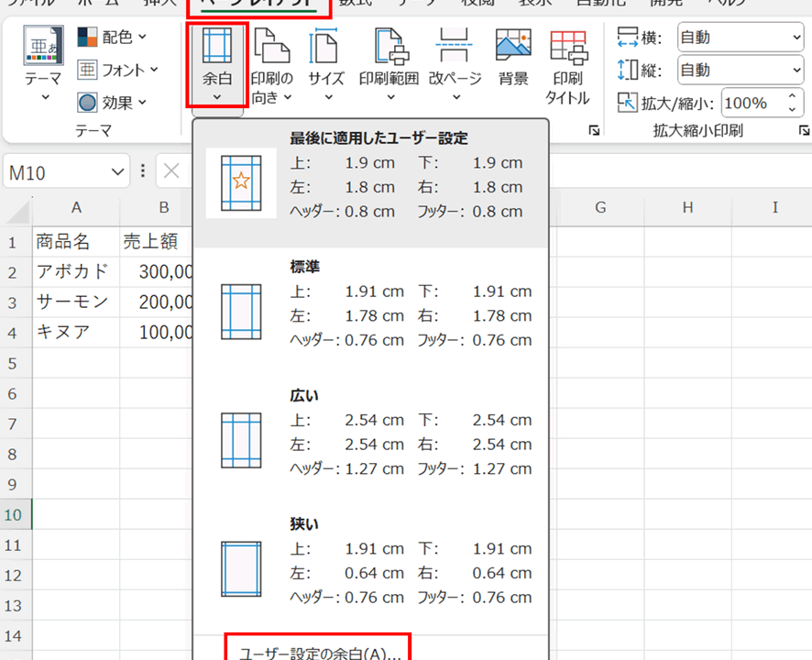Select the 広い wide margin preset
This screenshot has width=812, height=660.
(x=370, y=432)
